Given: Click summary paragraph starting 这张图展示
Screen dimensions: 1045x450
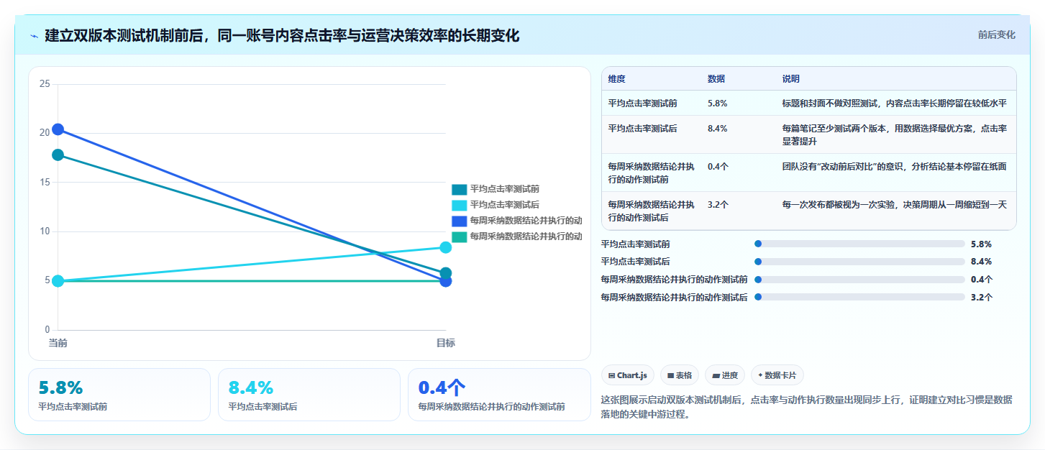Looking at the screenshot, I should coord(806,407).
